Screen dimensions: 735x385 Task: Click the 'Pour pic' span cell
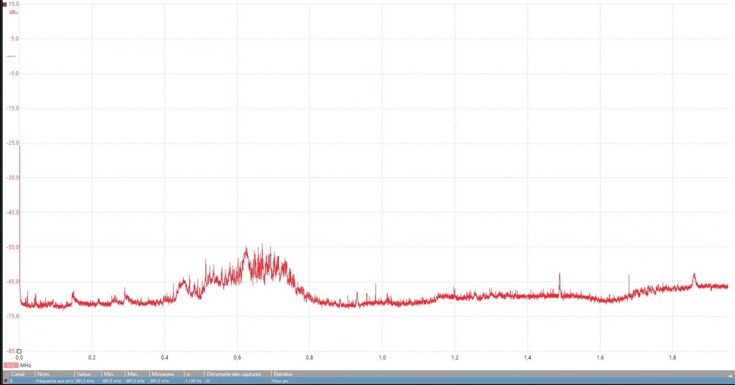click(280, 381)
